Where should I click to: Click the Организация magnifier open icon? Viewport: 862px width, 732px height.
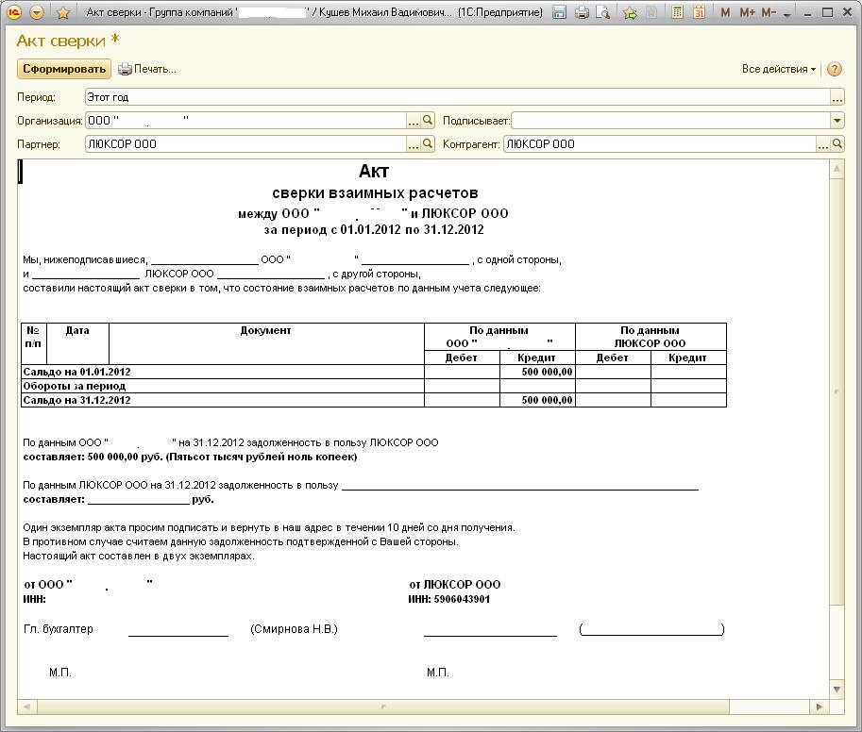point(428,121)
